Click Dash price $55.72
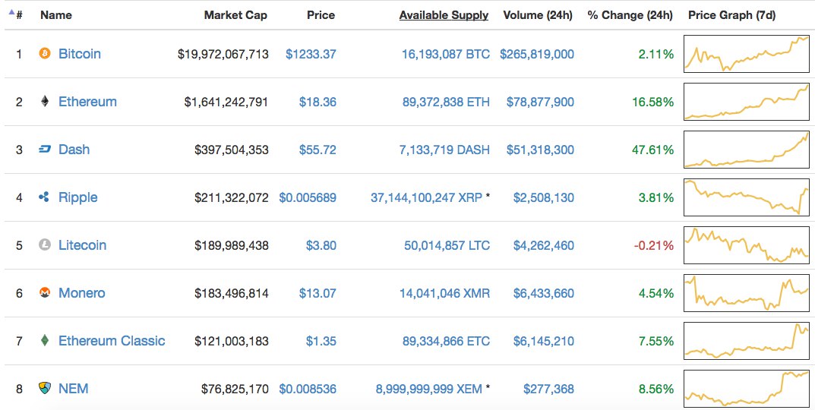The width and height of the screenshot is (815, 410). [317, 150]
